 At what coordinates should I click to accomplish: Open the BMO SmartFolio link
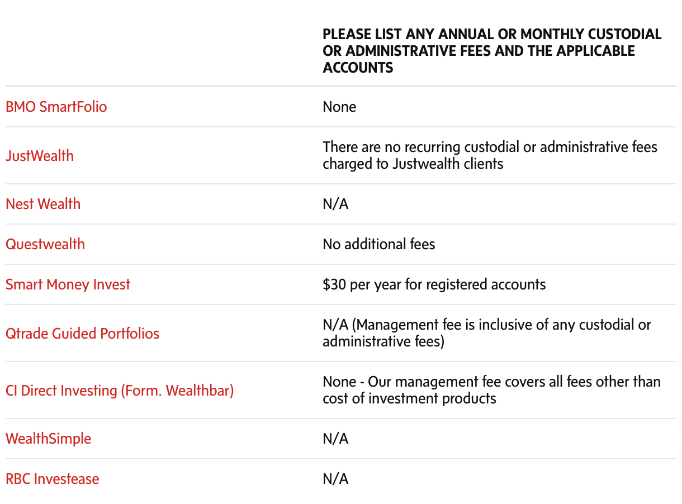[x=56, y=107]
